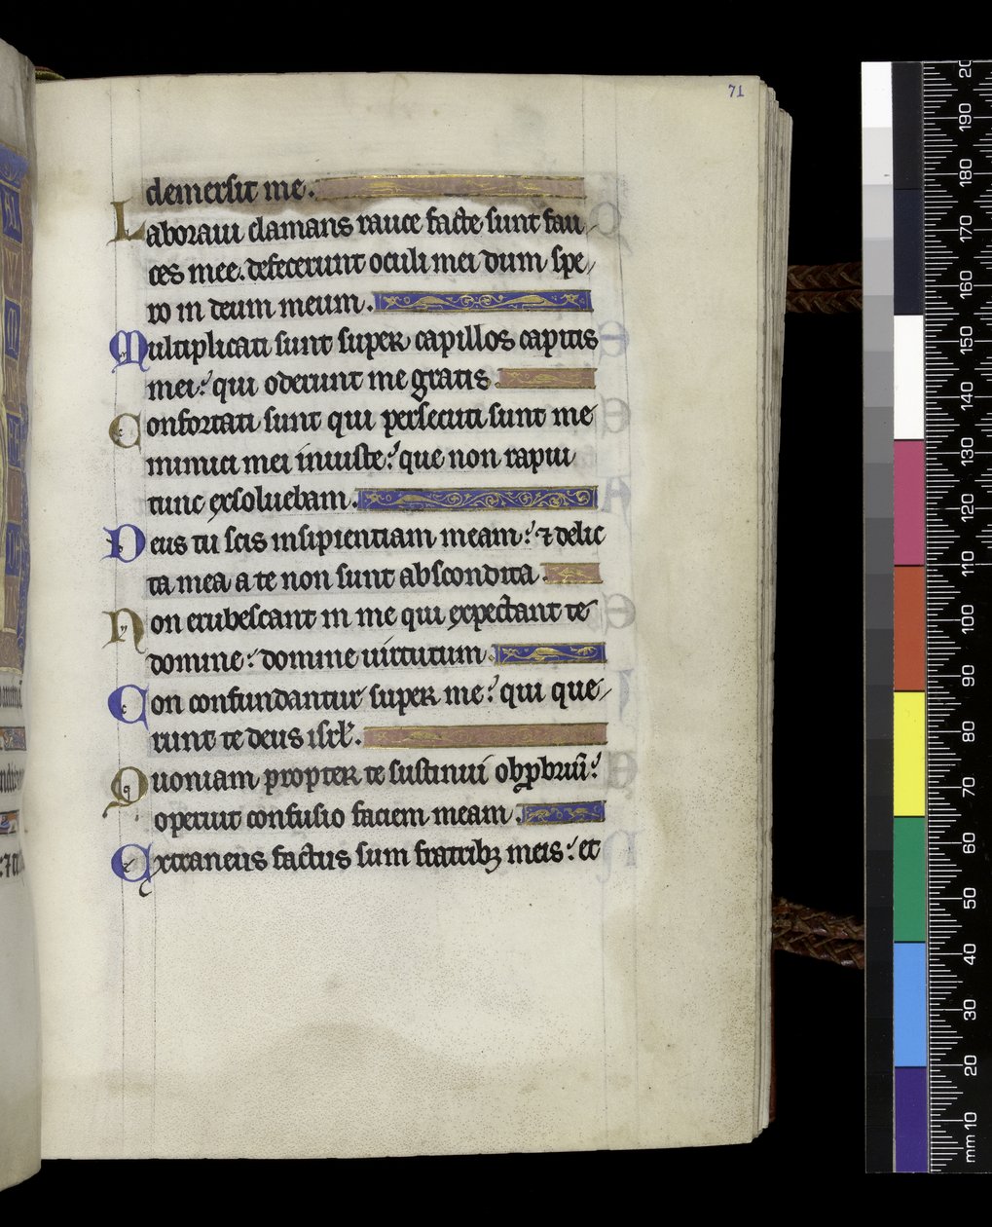Click the folio number "71"
Viewport: 992px width, 1227px height.
coord(735,92)
